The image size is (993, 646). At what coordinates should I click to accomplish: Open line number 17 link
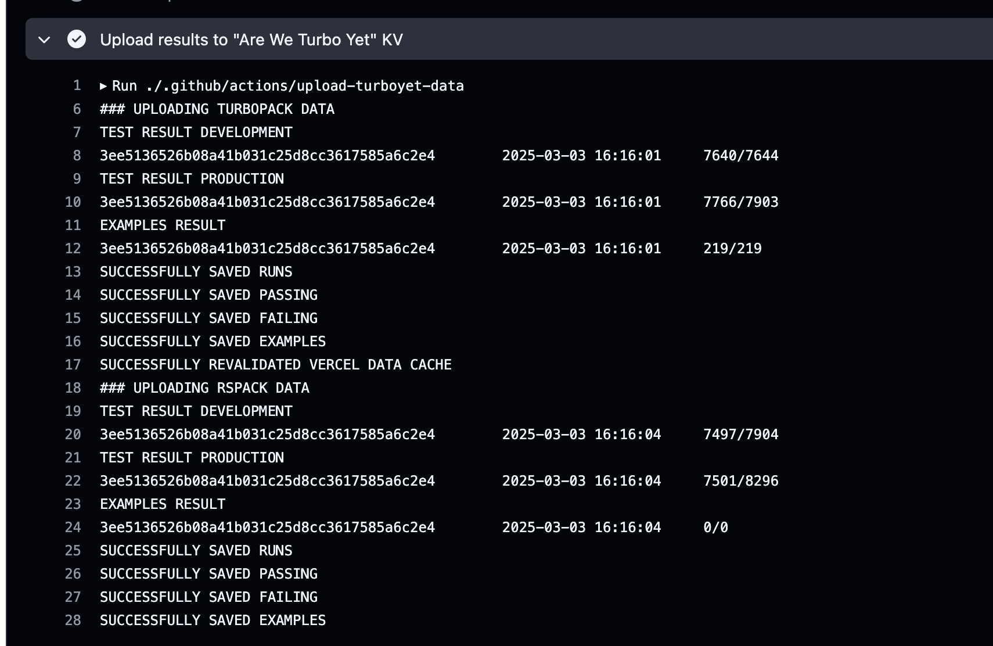73,365
